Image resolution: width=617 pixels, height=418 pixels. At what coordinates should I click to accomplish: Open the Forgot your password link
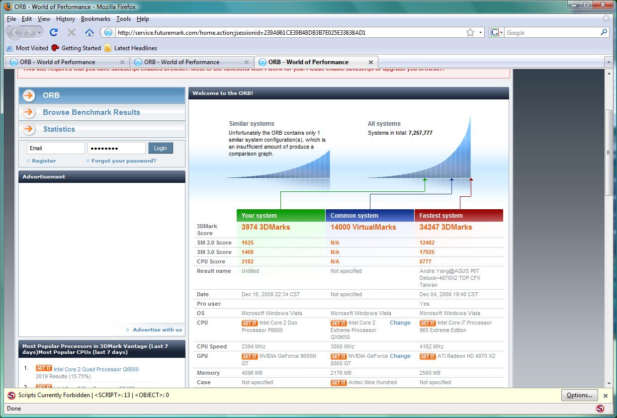pos(124,161)
